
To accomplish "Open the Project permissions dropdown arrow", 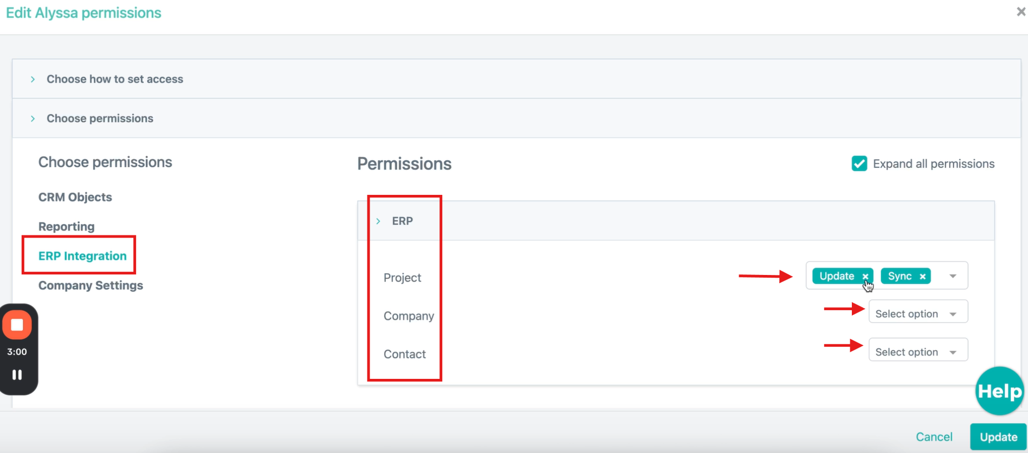I will [x=953, y=276].
